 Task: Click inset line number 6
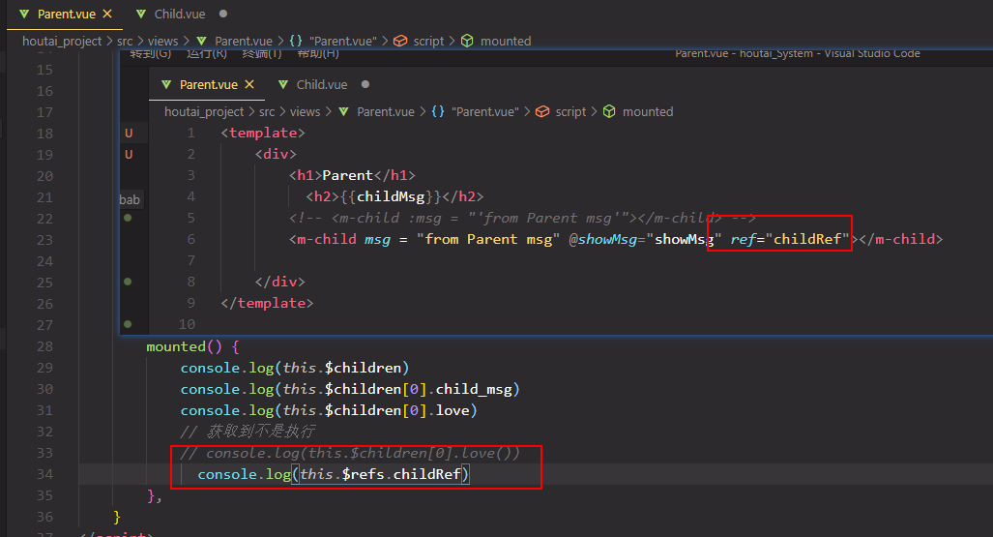(x=190, y=239)
